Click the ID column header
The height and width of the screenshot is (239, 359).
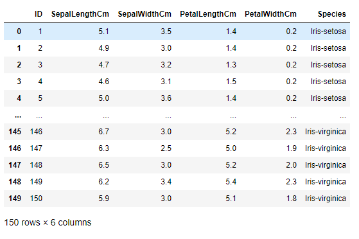pos(39,14)
